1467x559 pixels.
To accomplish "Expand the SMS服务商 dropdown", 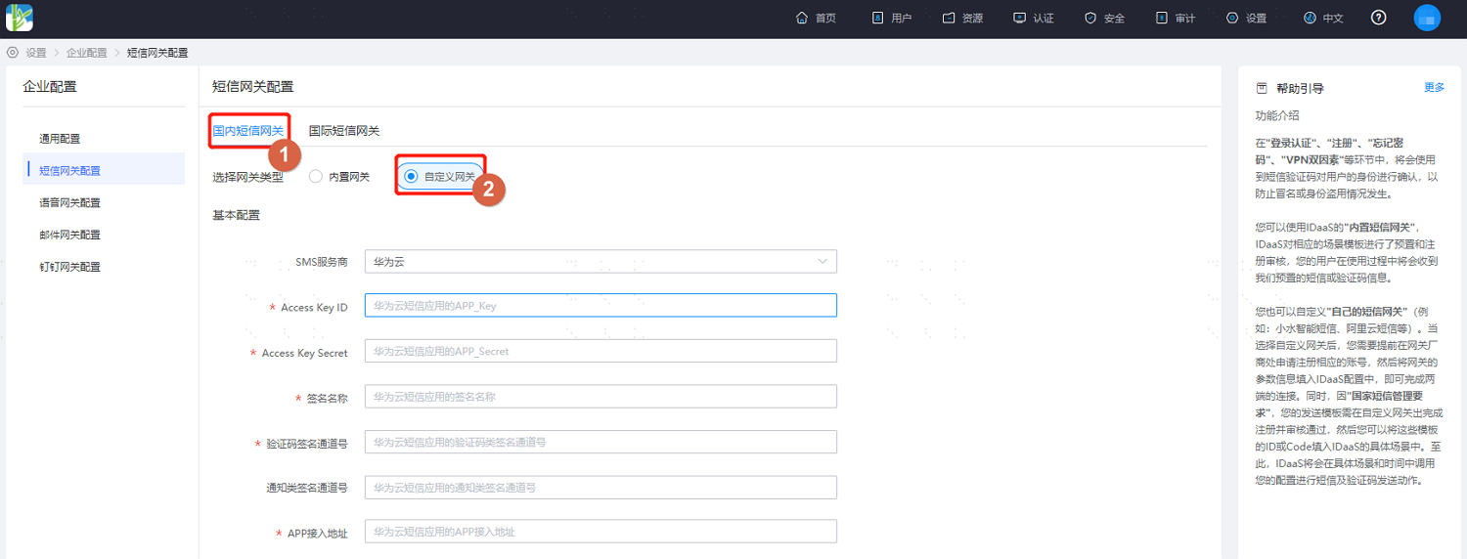I will click(x=600, y=262).
